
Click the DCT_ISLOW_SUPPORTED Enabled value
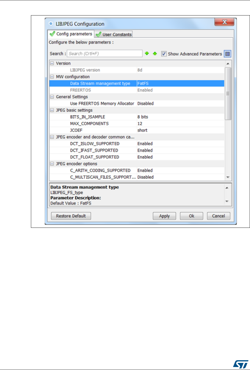tap(145, 144)
